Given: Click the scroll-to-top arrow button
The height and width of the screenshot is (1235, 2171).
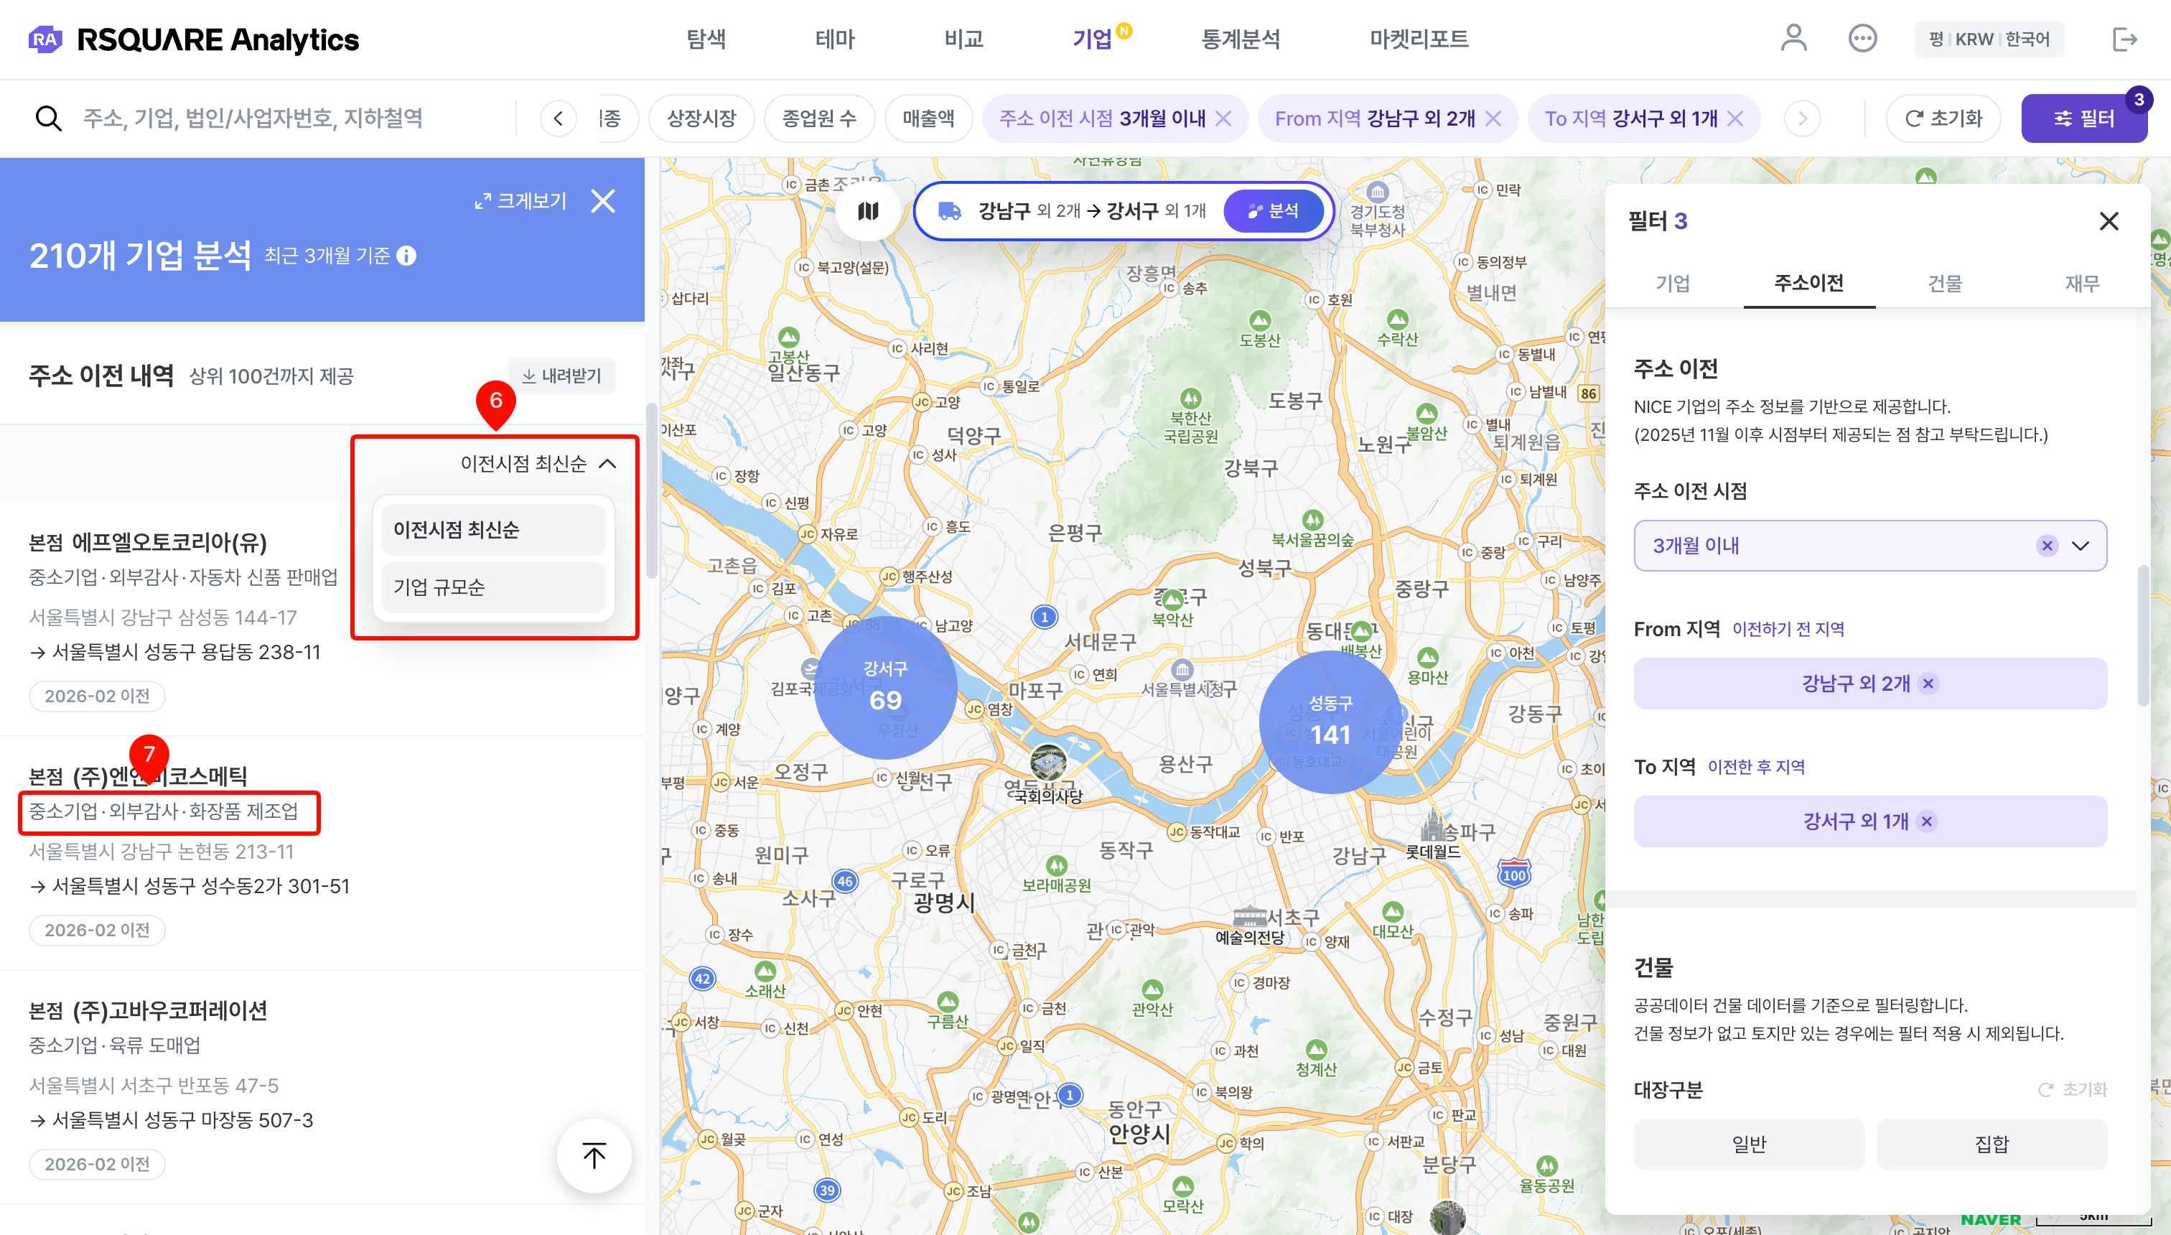Looking at the screenshot, I should click(594, 1155).
